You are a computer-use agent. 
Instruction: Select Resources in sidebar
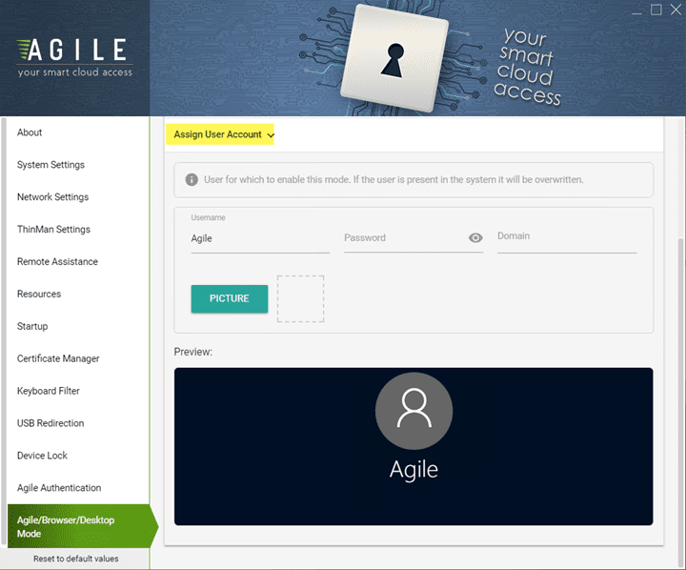[x=39, y=295]
